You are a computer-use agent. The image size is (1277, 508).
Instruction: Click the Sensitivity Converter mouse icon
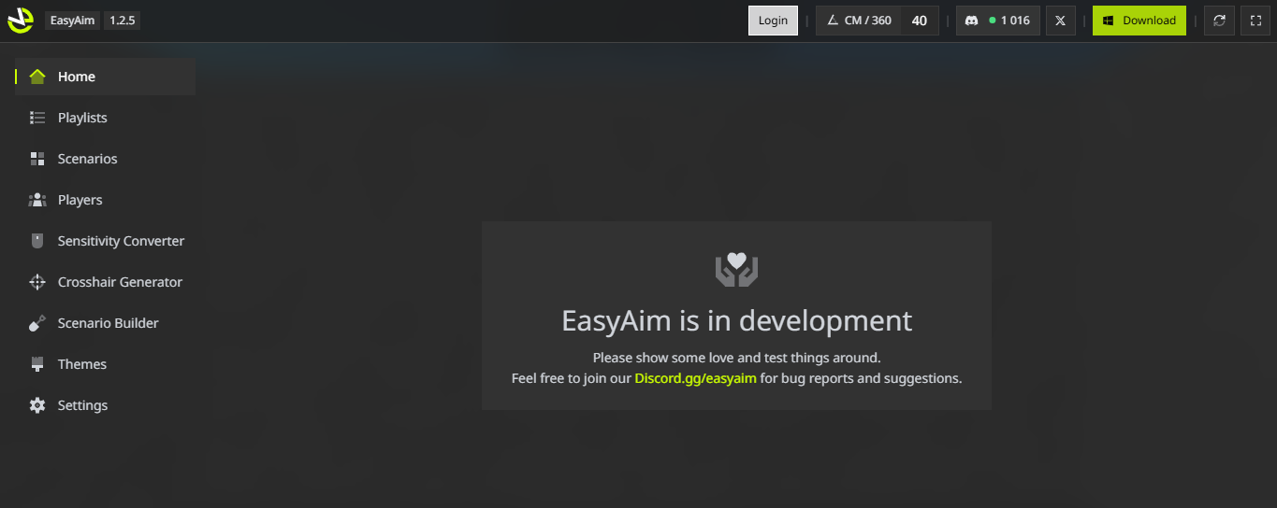(37, 241)
